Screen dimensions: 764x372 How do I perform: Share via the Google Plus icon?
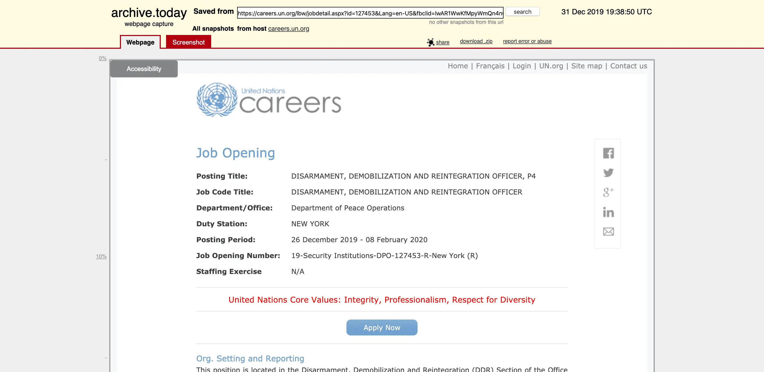click(608, 192)
